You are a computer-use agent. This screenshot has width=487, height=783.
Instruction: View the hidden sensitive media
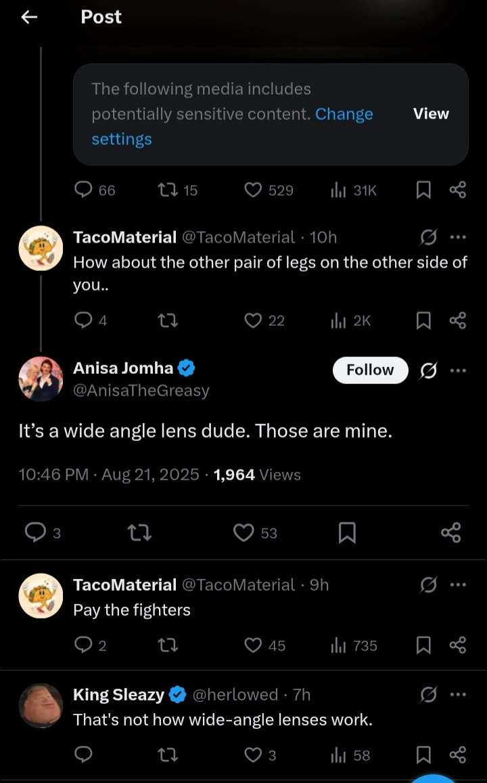coord(431,114)
